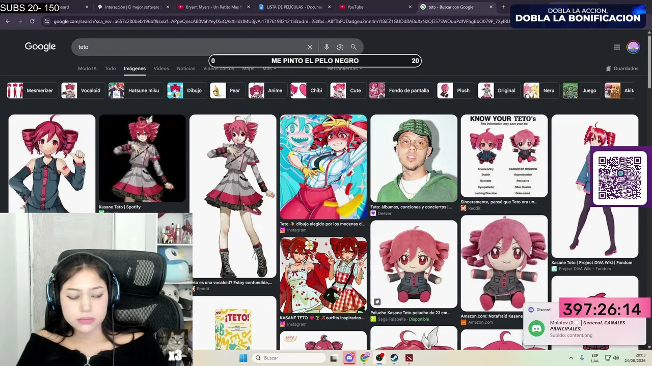Open the Google account profile avatar
This screenshot has width=652, height=366.
point(633,47)
